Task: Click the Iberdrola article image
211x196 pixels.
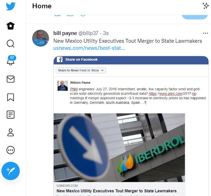Action: (x=119, y=148)
